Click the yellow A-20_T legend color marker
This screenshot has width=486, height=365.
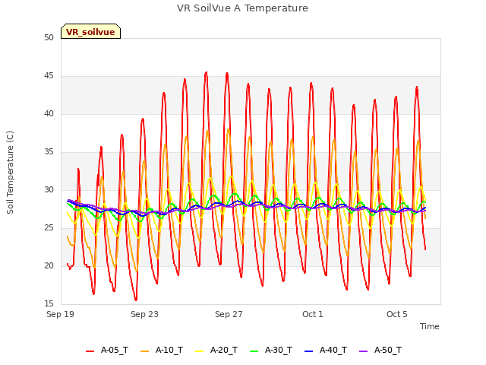click(199, 351)
